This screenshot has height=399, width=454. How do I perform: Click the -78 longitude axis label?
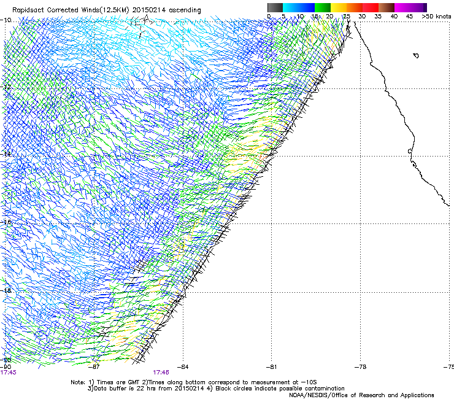click(360, 367)
